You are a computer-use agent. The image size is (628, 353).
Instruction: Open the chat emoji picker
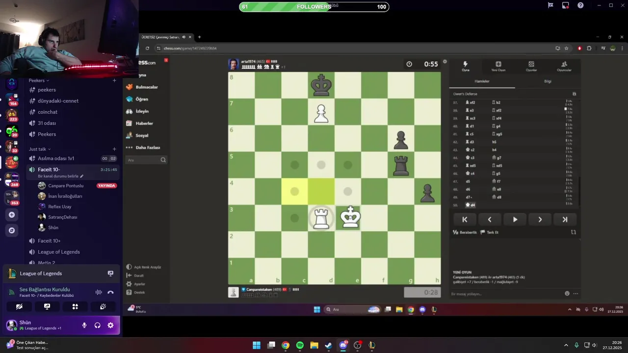tap(567, 294)
